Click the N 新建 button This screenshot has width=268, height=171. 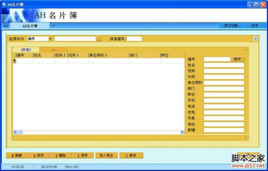coord(17,155)
